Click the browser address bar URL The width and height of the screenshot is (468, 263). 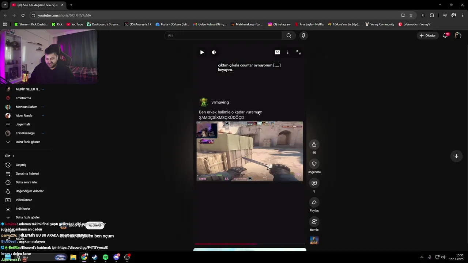[65, 15]
